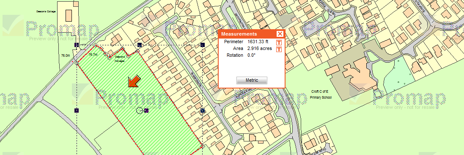Select the top-right selection handle of the polygon
This screenshot has width=464, height=155.
203,45
